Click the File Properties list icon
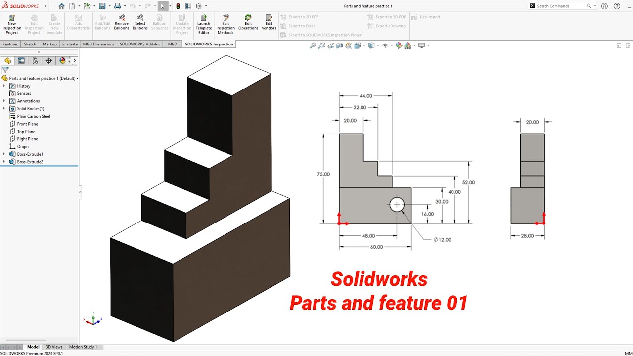The height and width of the screenshot is (356, 633). tap(188, 6)
